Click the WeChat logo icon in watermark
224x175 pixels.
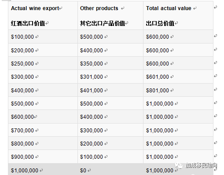(x=179, y=165)
